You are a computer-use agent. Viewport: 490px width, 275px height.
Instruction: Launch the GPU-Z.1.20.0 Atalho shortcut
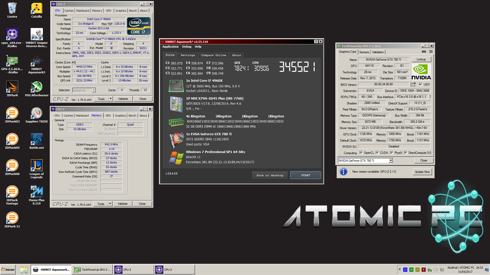[x=12, y=64]
